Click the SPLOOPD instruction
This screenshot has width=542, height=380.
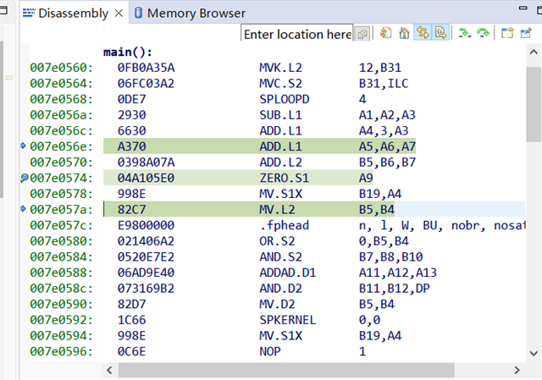(285, 99)
